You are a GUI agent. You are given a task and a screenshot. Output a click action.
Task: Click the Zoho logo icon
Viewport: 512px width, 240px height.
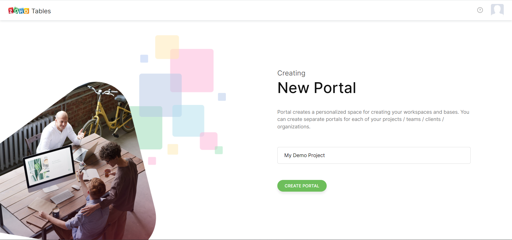coord(19,11)
